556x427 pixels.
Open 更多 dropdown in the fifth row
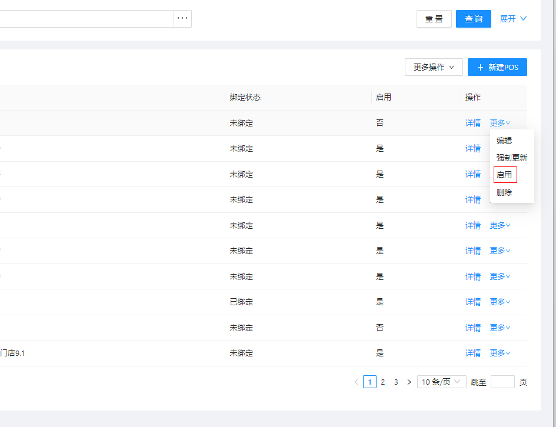click(500, 225)
